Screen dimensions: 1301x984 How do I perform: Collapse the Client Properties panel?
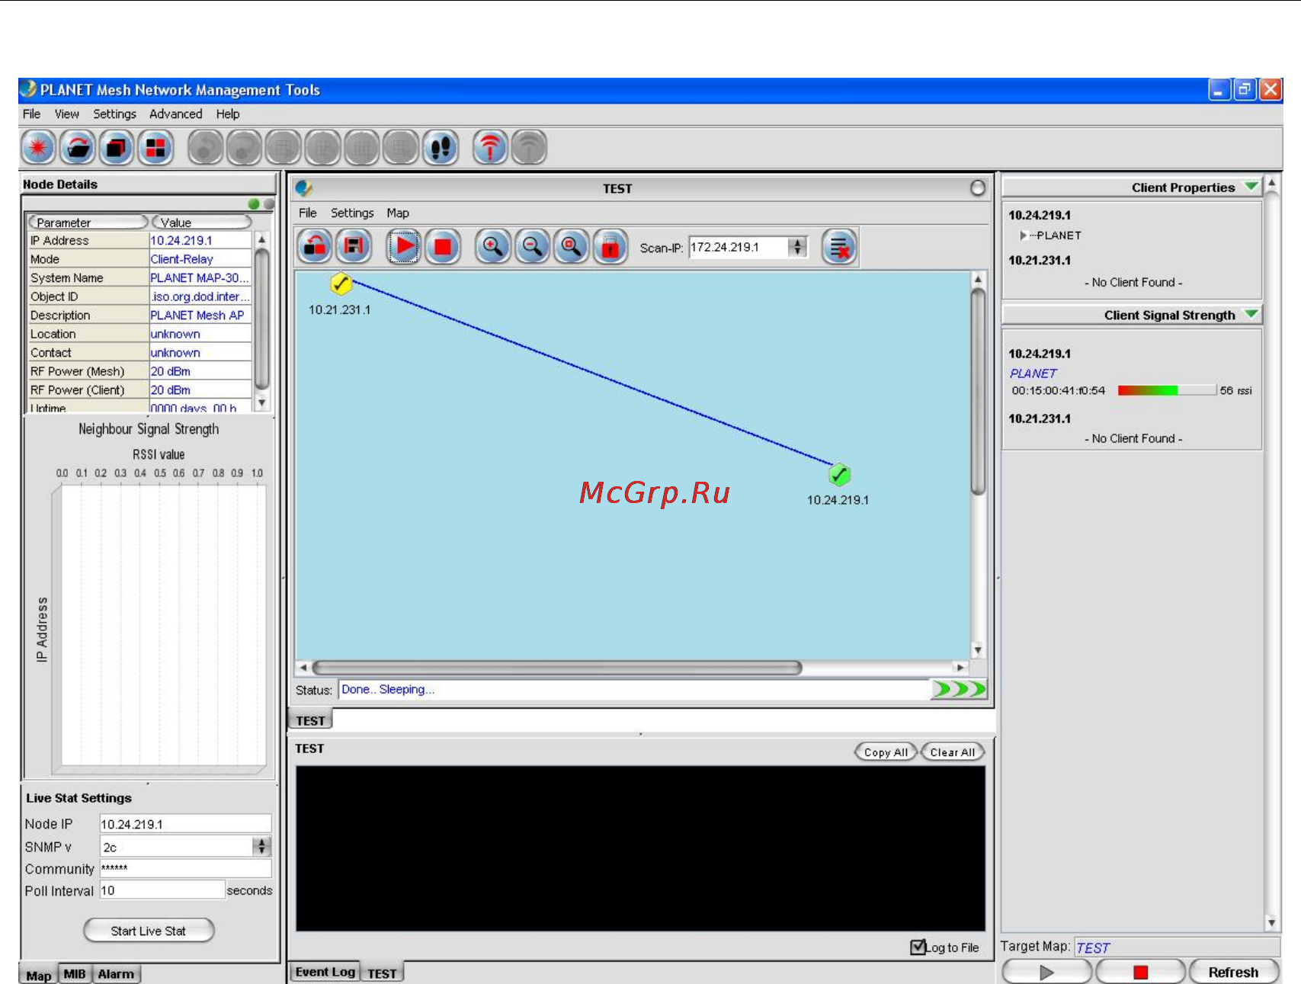pos(1251,187)
